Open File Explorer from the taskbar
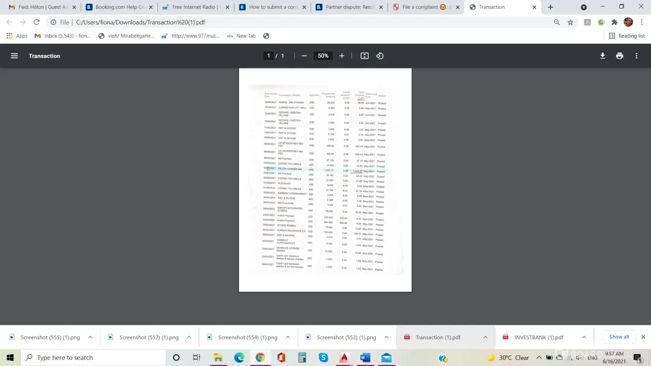The image size is (651, 366). pyautogui.click(x=218, y=358)
